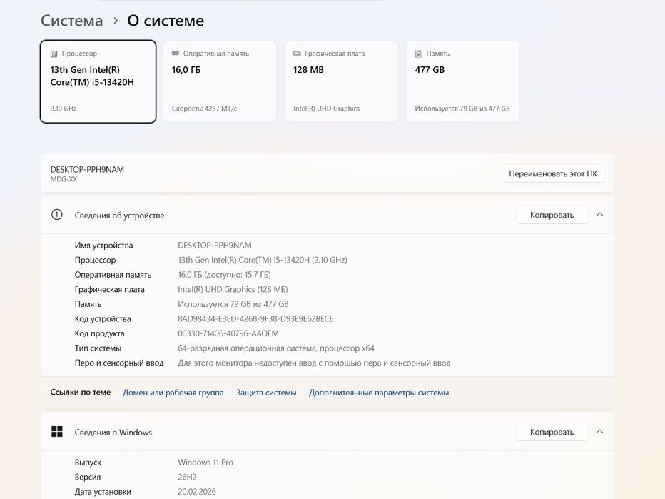Click the 64-разрядная операционная система value
The height and width of the screenshot is (499, 665).
(x=276, y=348)
